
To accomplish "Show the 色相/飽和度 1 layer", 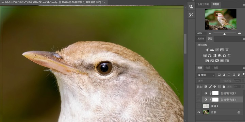I will click(199, 99).
